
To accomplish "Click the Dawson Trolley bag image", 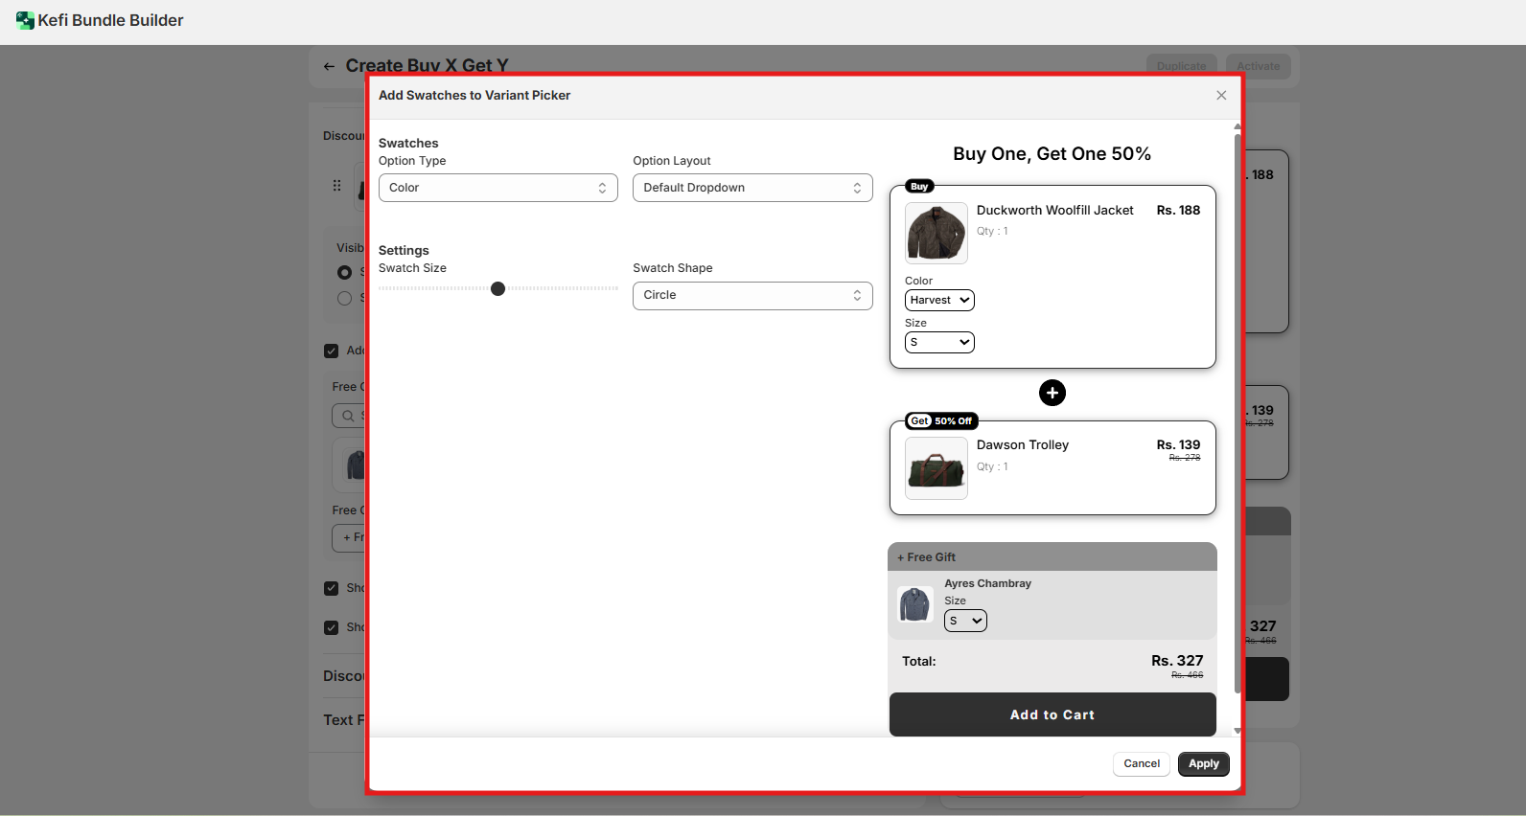I will point(936,468).
